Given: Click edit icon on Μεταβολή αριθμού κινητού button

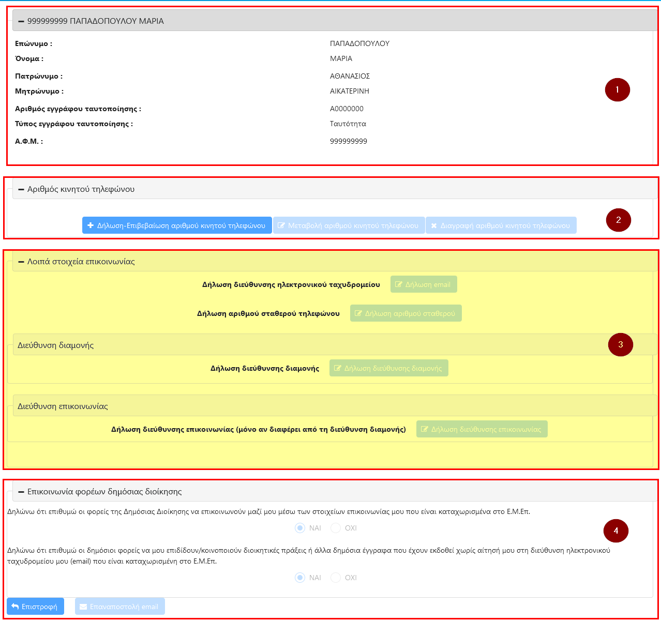Looking at the screenshot, I should point(281,225).
